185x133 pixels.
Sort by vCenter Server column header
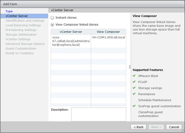tap(71, 32)
